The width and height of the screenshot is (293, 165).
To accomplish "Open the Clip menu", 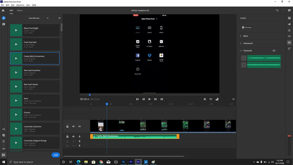I will 12,5.
